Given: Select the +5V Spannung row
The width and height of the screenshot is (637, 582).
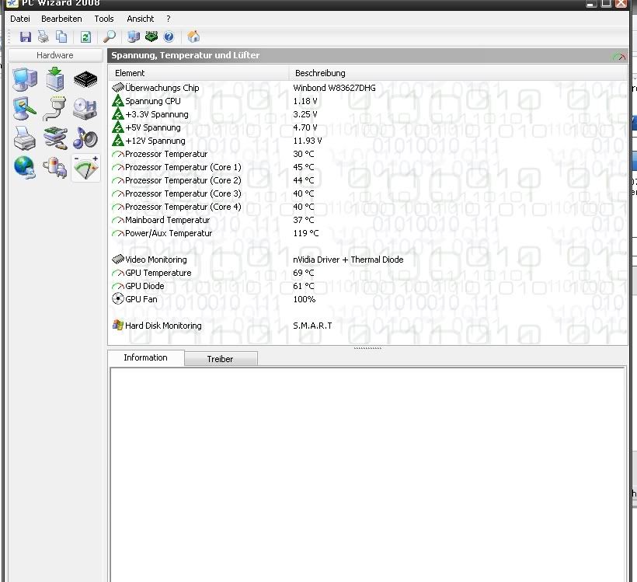Looking at the screenshot, I should 367,127.
